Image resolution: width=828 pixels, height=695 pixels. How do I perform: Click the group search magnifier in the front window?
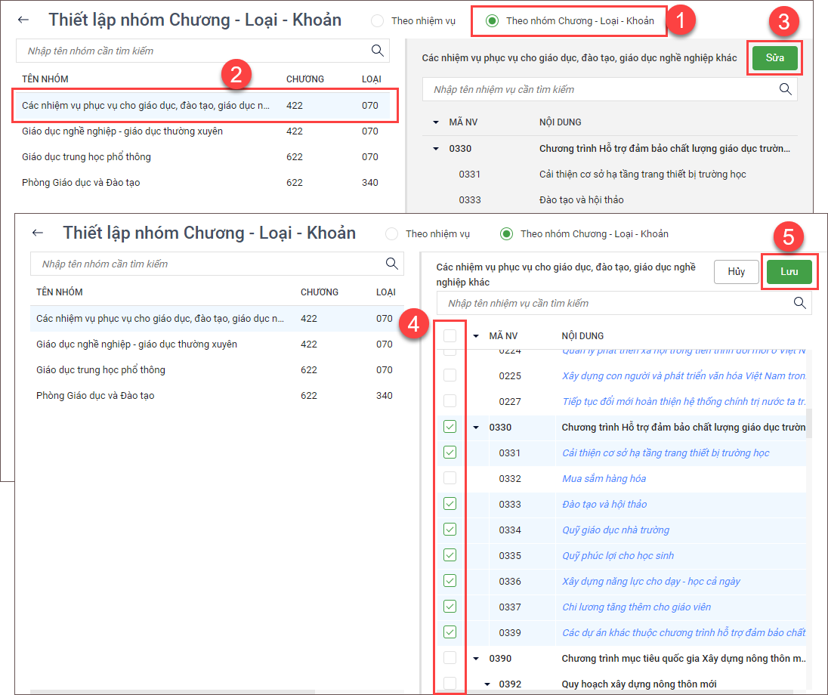391,264
